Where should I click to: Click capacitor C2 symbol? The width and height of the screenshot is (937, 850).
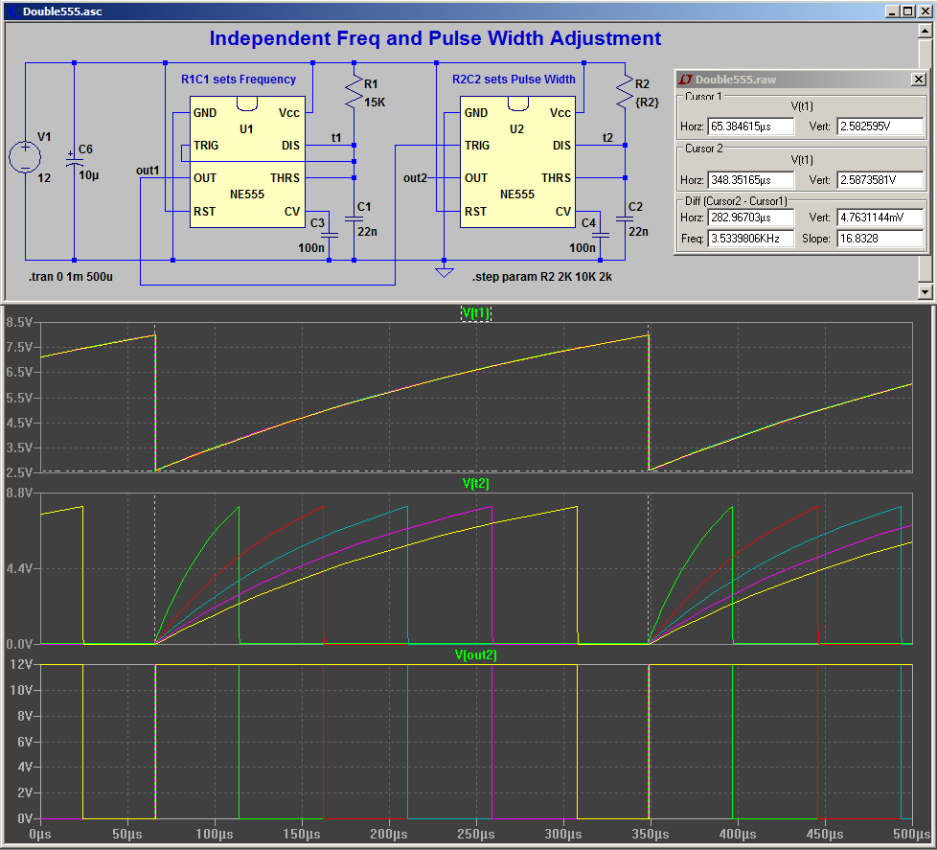click(x=625, y=218)
